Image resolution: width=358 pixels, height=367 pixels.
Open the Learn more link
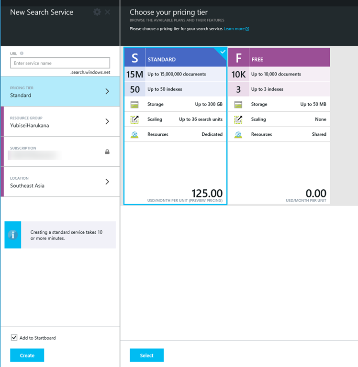pyautogui.click(x=234, y=29)
